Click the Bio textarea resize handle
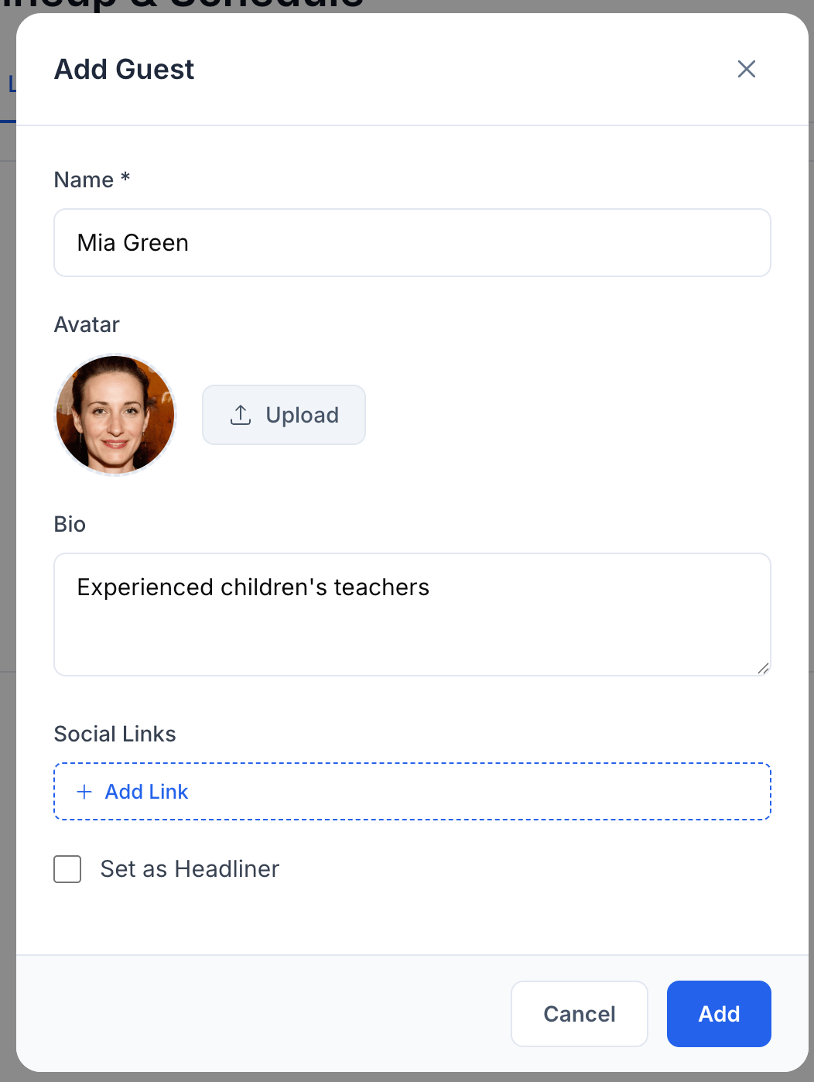 click(x=763, y=669)
